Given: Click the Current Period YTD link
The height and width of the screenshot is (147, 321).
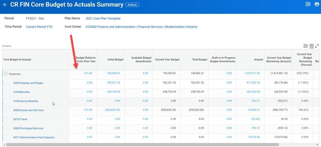Looking at the screenshot, I should tap(39, 27).
